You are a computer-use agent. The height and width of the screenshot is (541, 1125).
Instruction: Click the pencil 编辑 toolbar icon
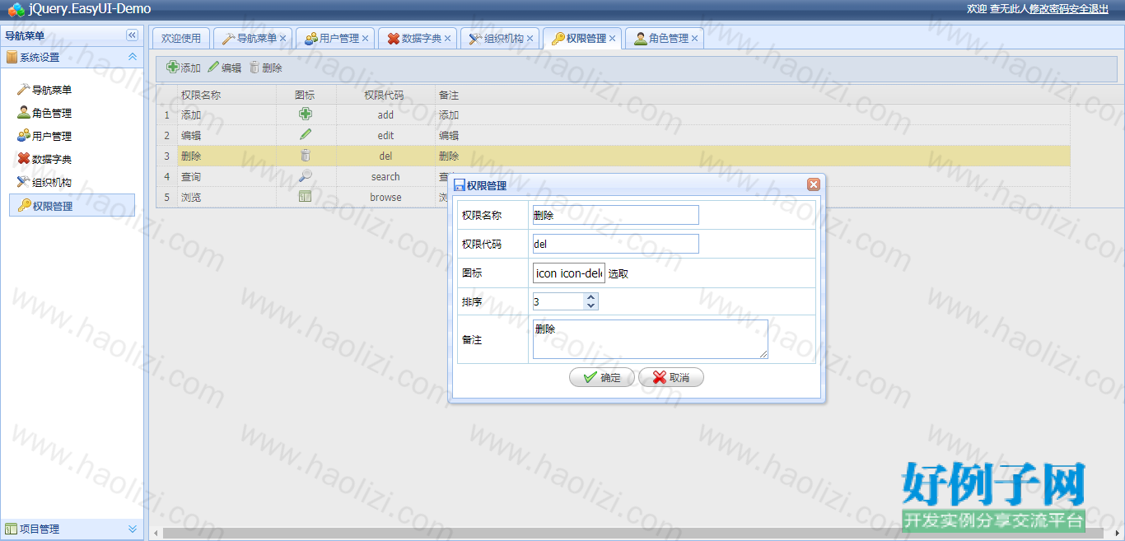213,68
